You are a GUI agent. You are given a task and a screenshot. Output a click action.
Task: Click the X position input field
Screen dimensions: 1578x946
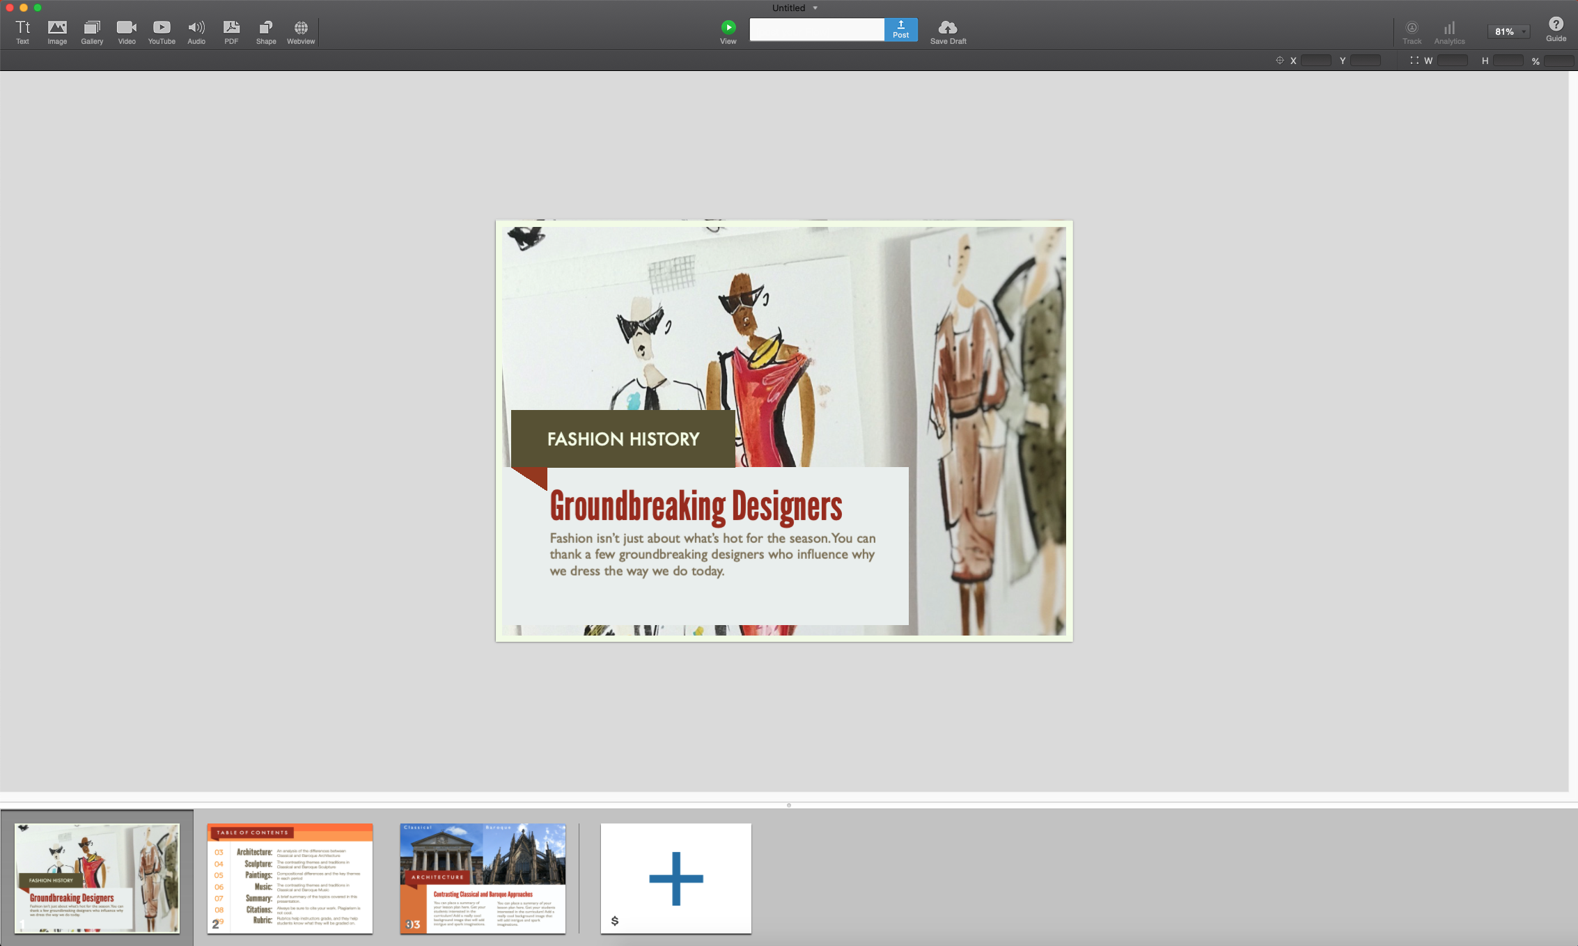1315,61
